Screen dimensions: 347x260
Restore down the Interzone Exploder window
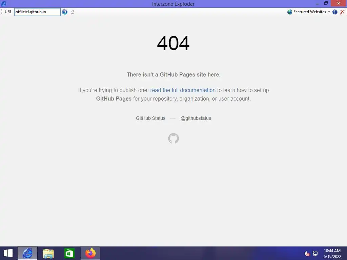[x=326, y=3]
